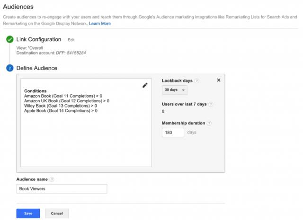The width and height of the screenshot is (303, 223).
Task: Click the Amazon Book Goal 11 condition line
Action: [x=63, y=96]
